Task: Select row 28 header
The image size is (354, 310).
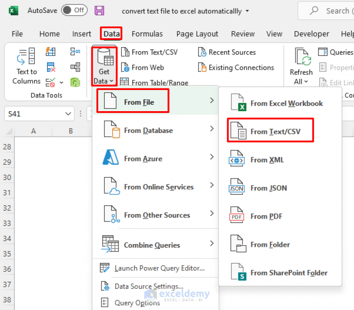Action: pos(7,147)
